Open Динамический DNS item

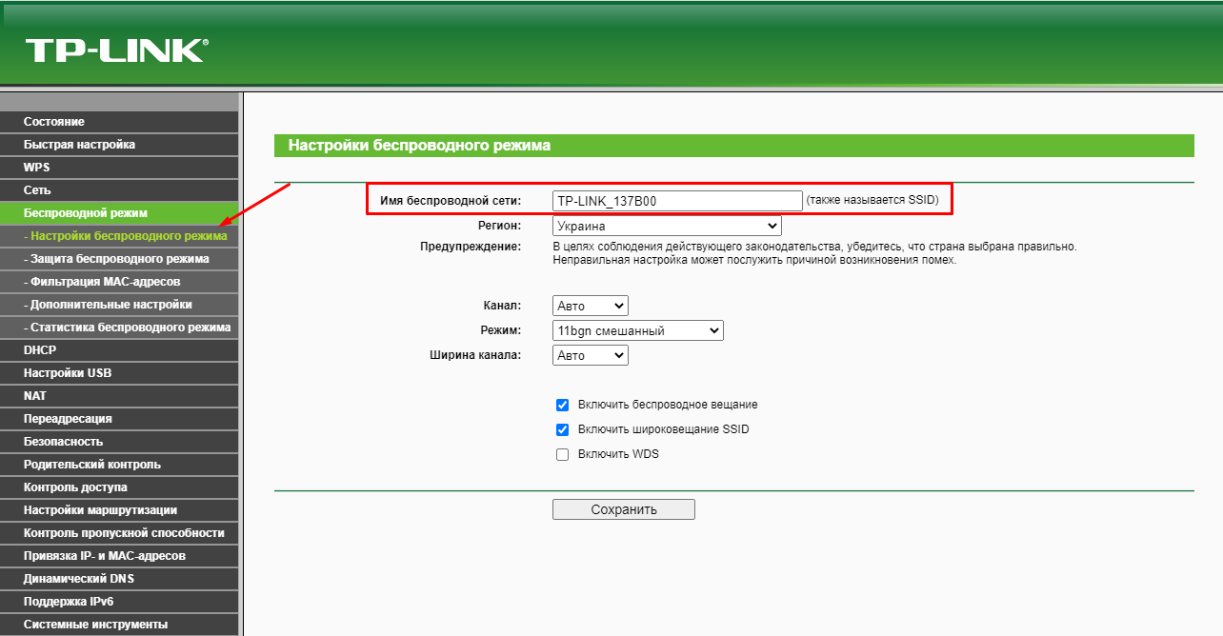pos(119,579)
